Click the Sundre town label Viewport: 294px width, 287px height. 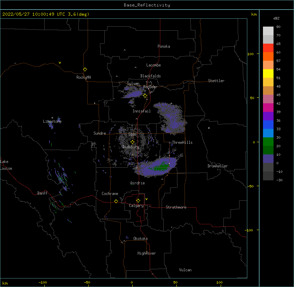coord(100,133)
